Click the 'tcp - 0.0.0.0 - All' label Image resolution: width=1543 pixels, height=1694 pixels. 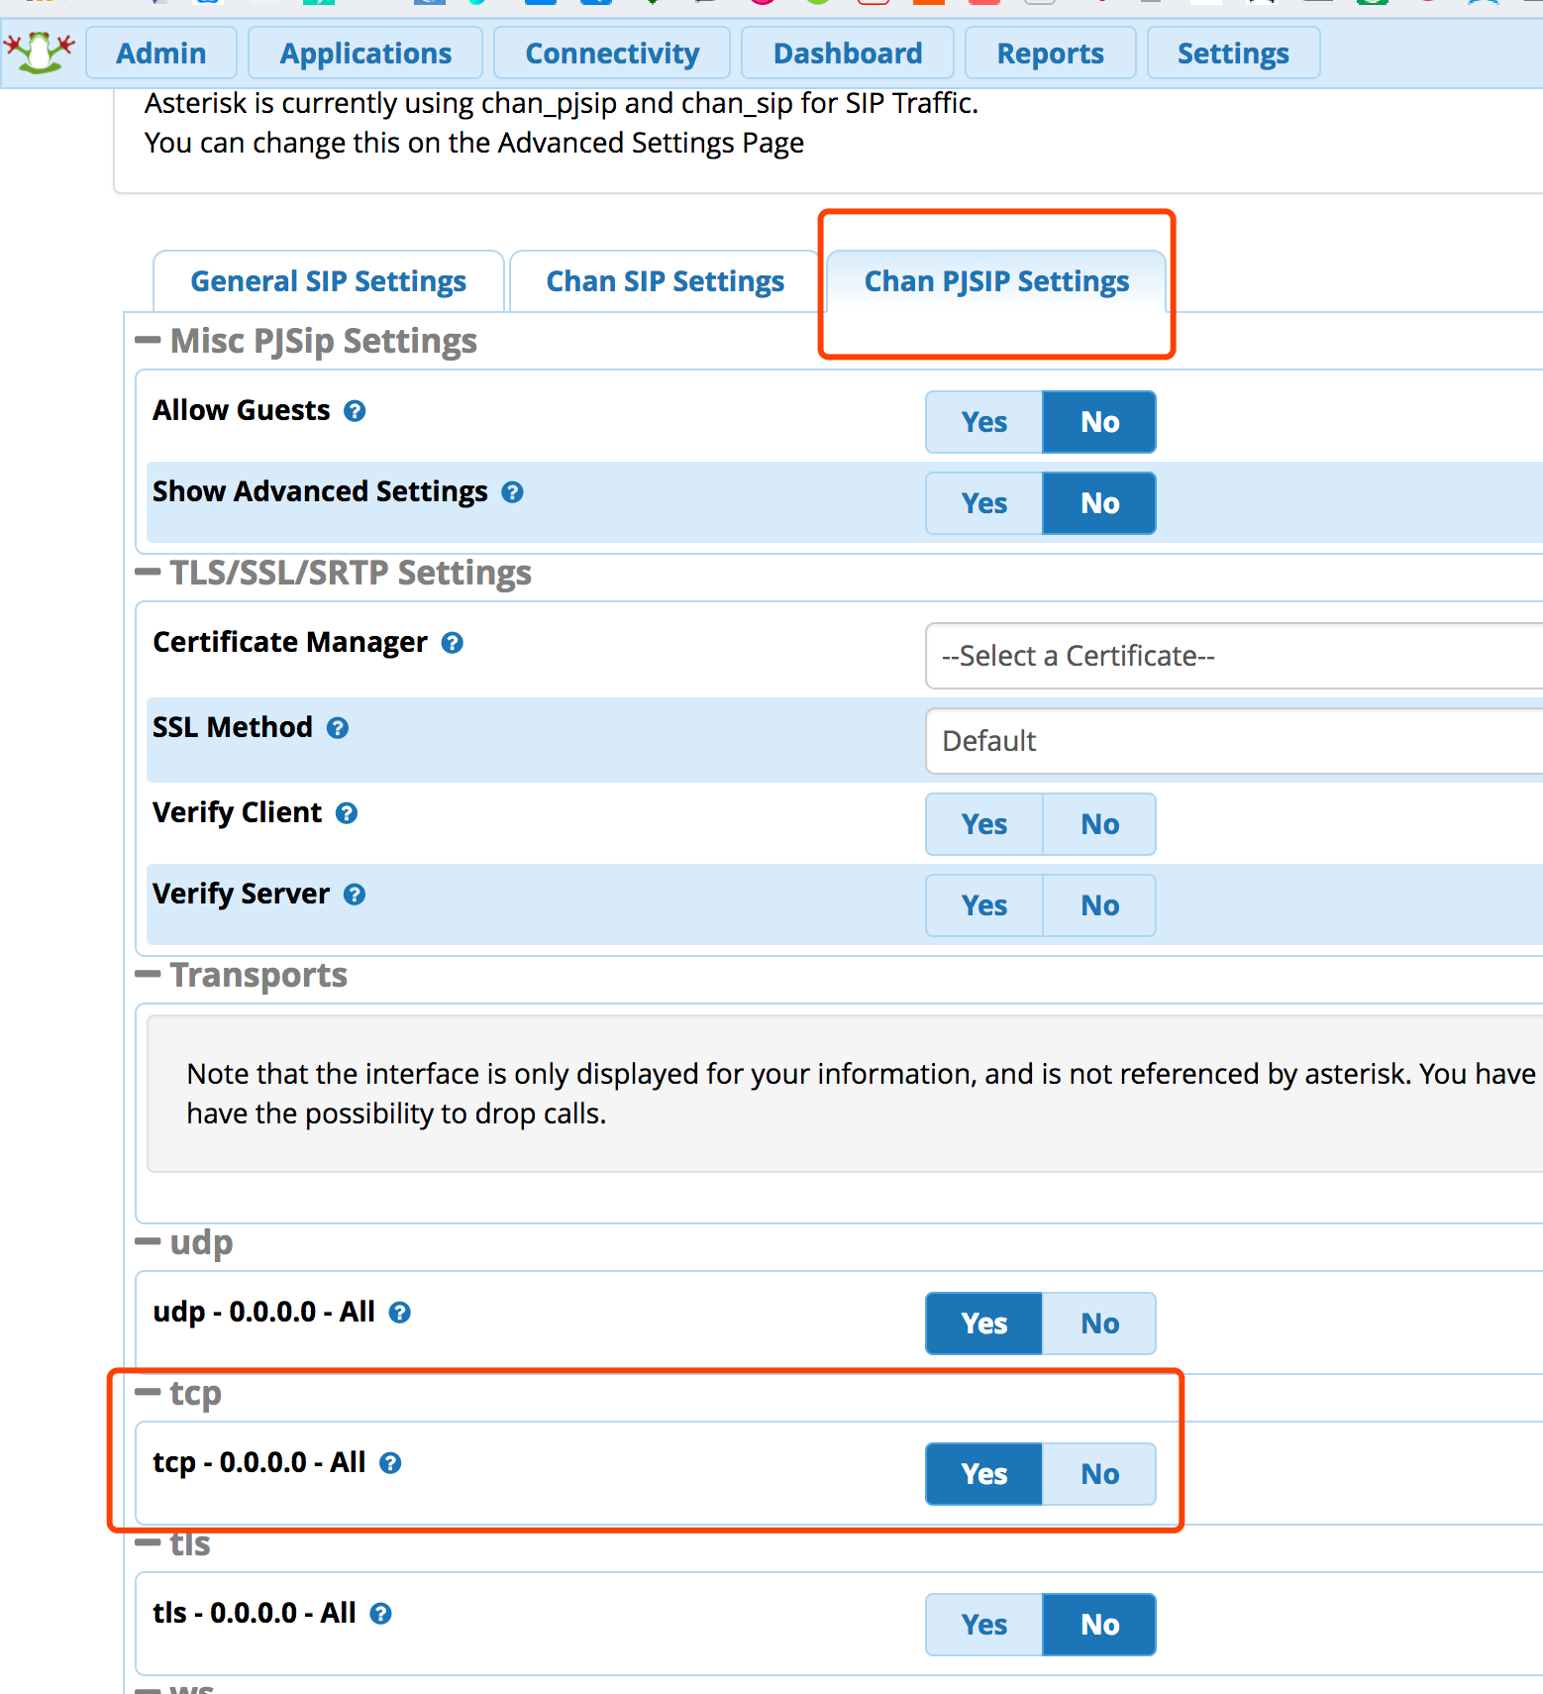tap(258, 1463)
